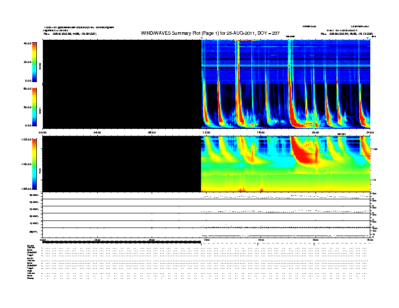Click the 100 tick label right of TNR panel

(x=375, y=149)
